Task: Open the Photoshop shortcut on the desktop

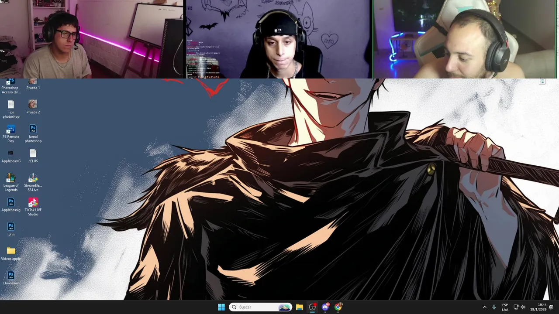Action: click(x=11, y=86)
